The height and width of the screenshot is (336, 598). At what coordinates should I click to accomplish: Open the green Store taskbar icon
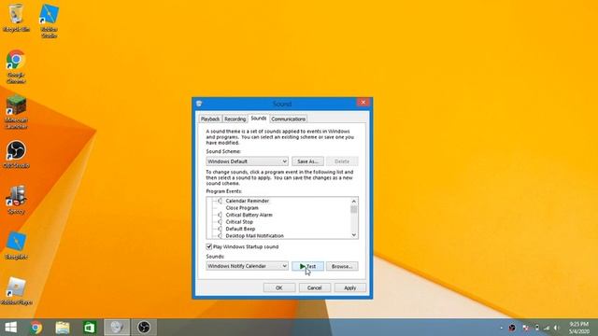point(90,328)
